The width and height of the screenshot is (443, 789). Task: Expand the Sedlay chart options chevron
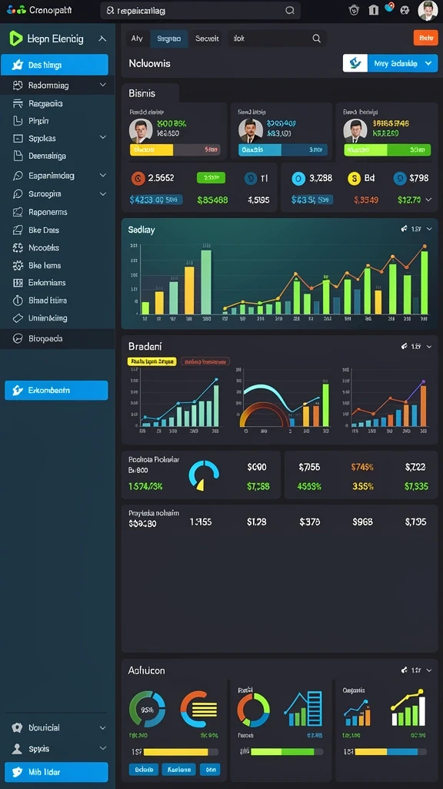pyautogui.click(x=429, y=229)
